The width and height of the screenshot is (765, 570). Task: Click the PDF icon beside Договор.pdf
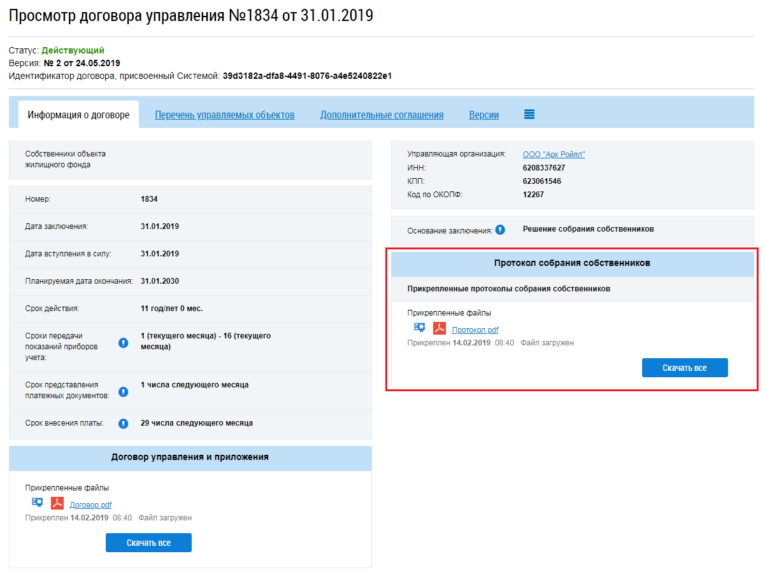[x=57, y=503]
